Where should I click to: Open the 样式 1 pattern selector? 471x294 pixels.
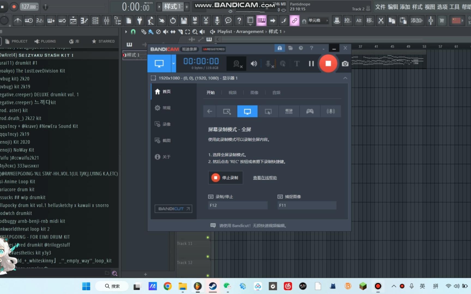click(x=173, y=7)
